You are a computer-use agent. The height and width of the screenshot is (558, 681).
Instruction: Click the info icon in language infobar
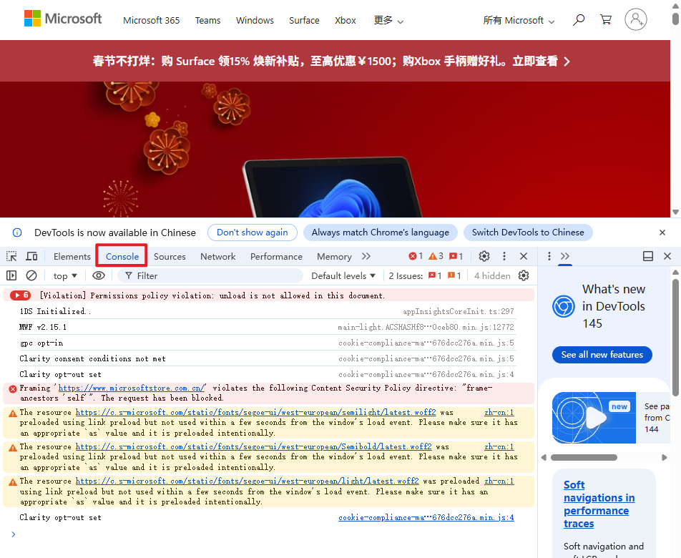coord(17,232)
